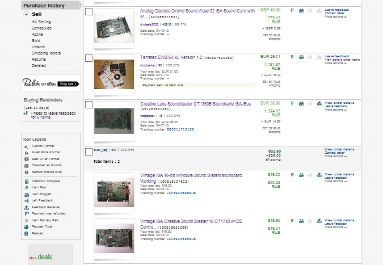Click Leave feedback for Terratec EWS 64 XL
Screen dimensions: 383x265
click(x=336, y=56)
